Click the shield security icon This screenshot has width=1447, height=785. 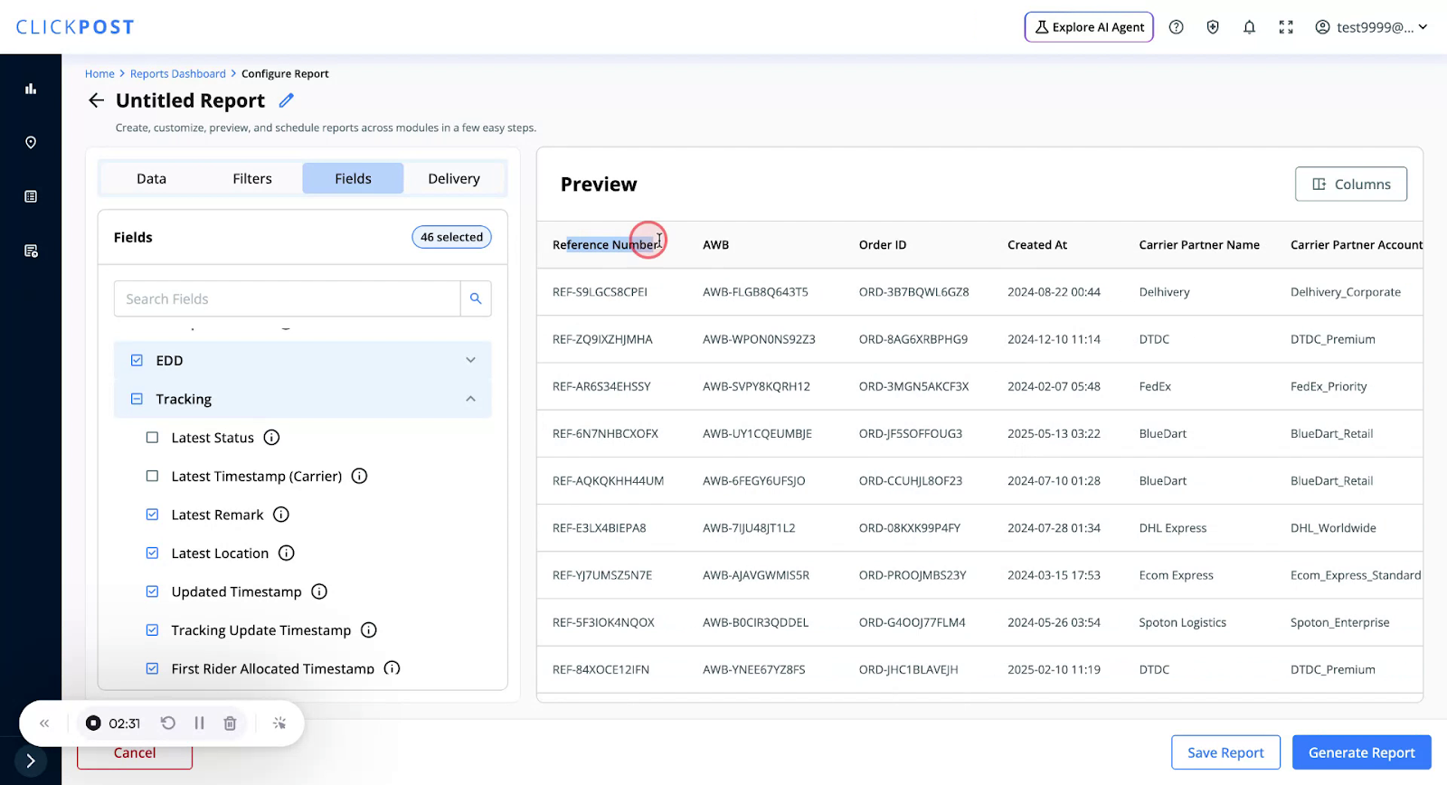(1213, 27)
